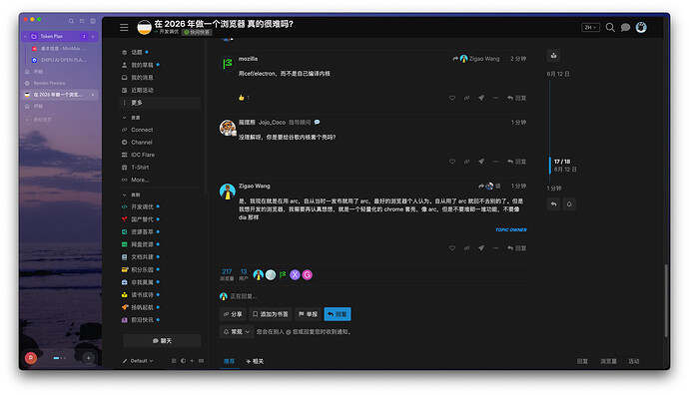Screen dimensions: 689x395
Task: Click timeline reply arrow button
Action: point(553,204)
